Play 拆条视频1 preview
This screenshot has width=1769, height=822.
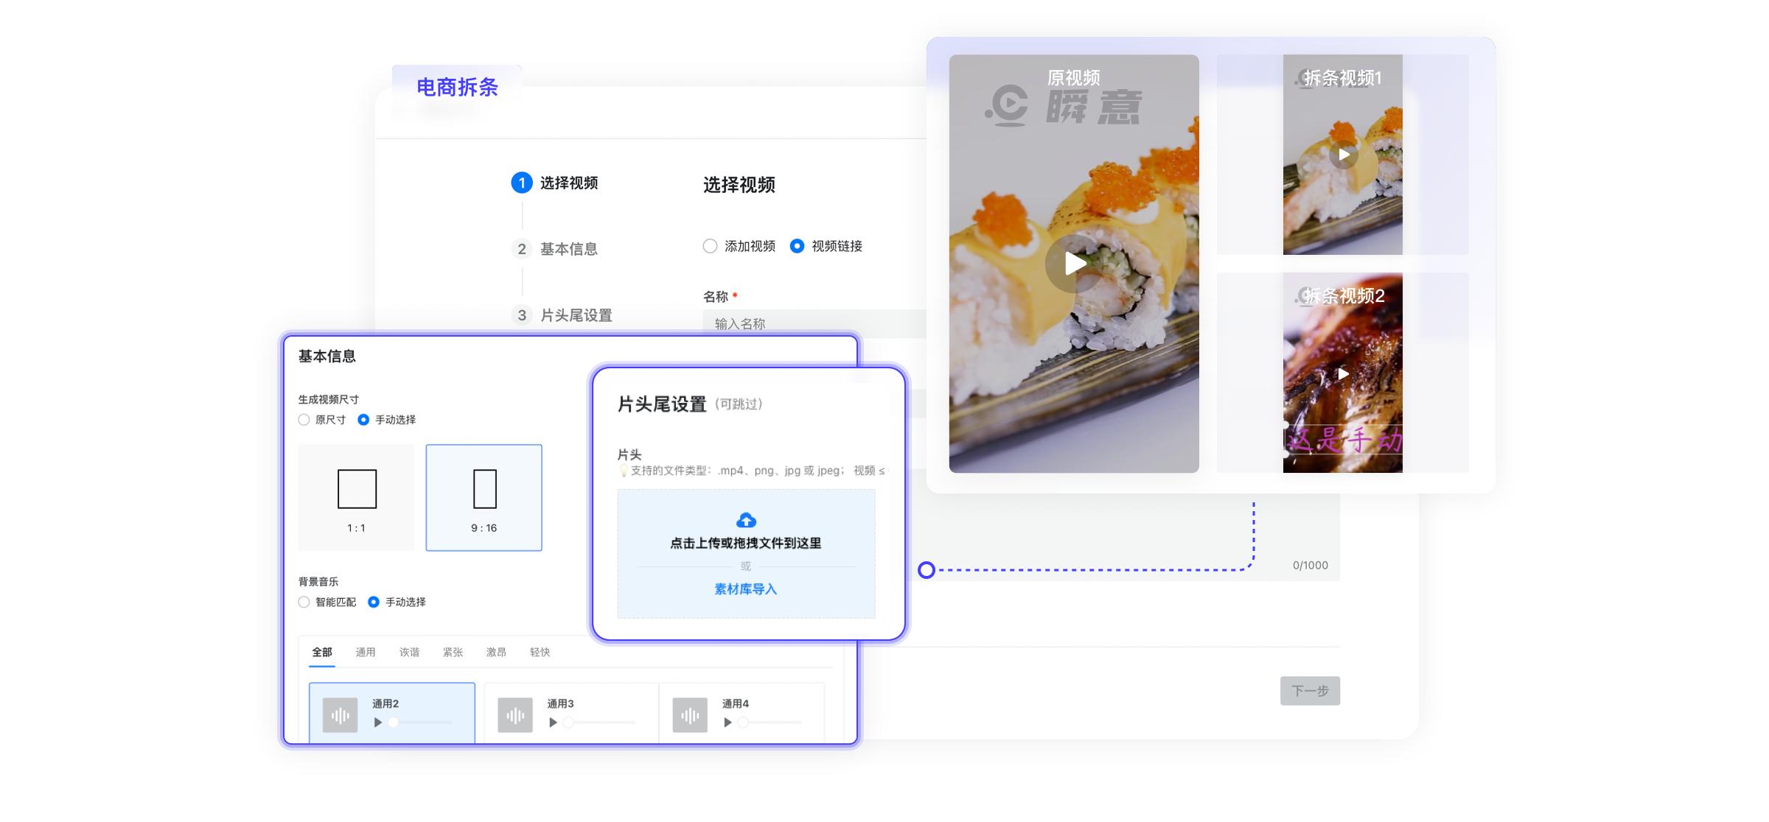1344,155
